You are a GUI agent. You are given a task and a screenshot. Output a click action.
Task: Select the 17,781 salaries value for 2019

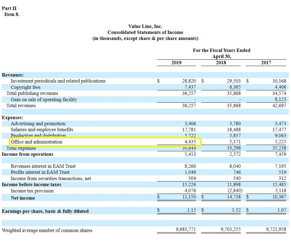[189, 130]
